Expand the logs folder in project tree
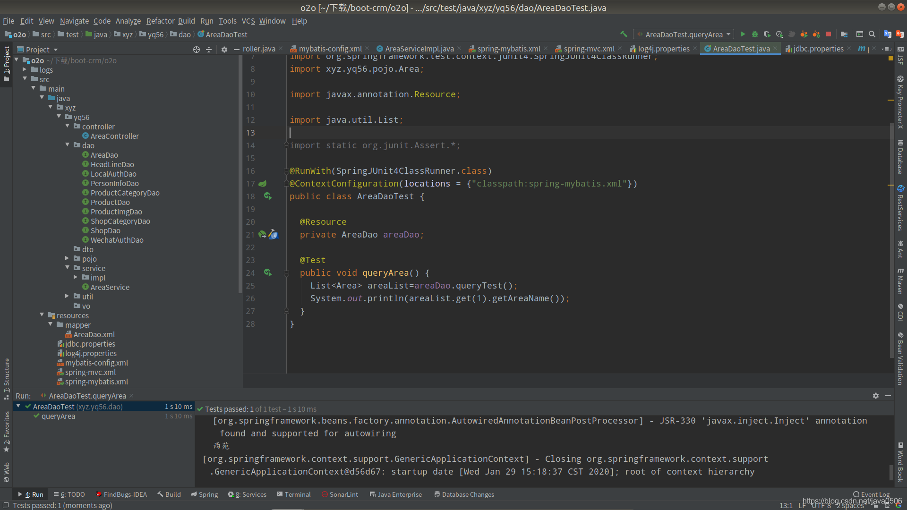 (x=25, y=69)
